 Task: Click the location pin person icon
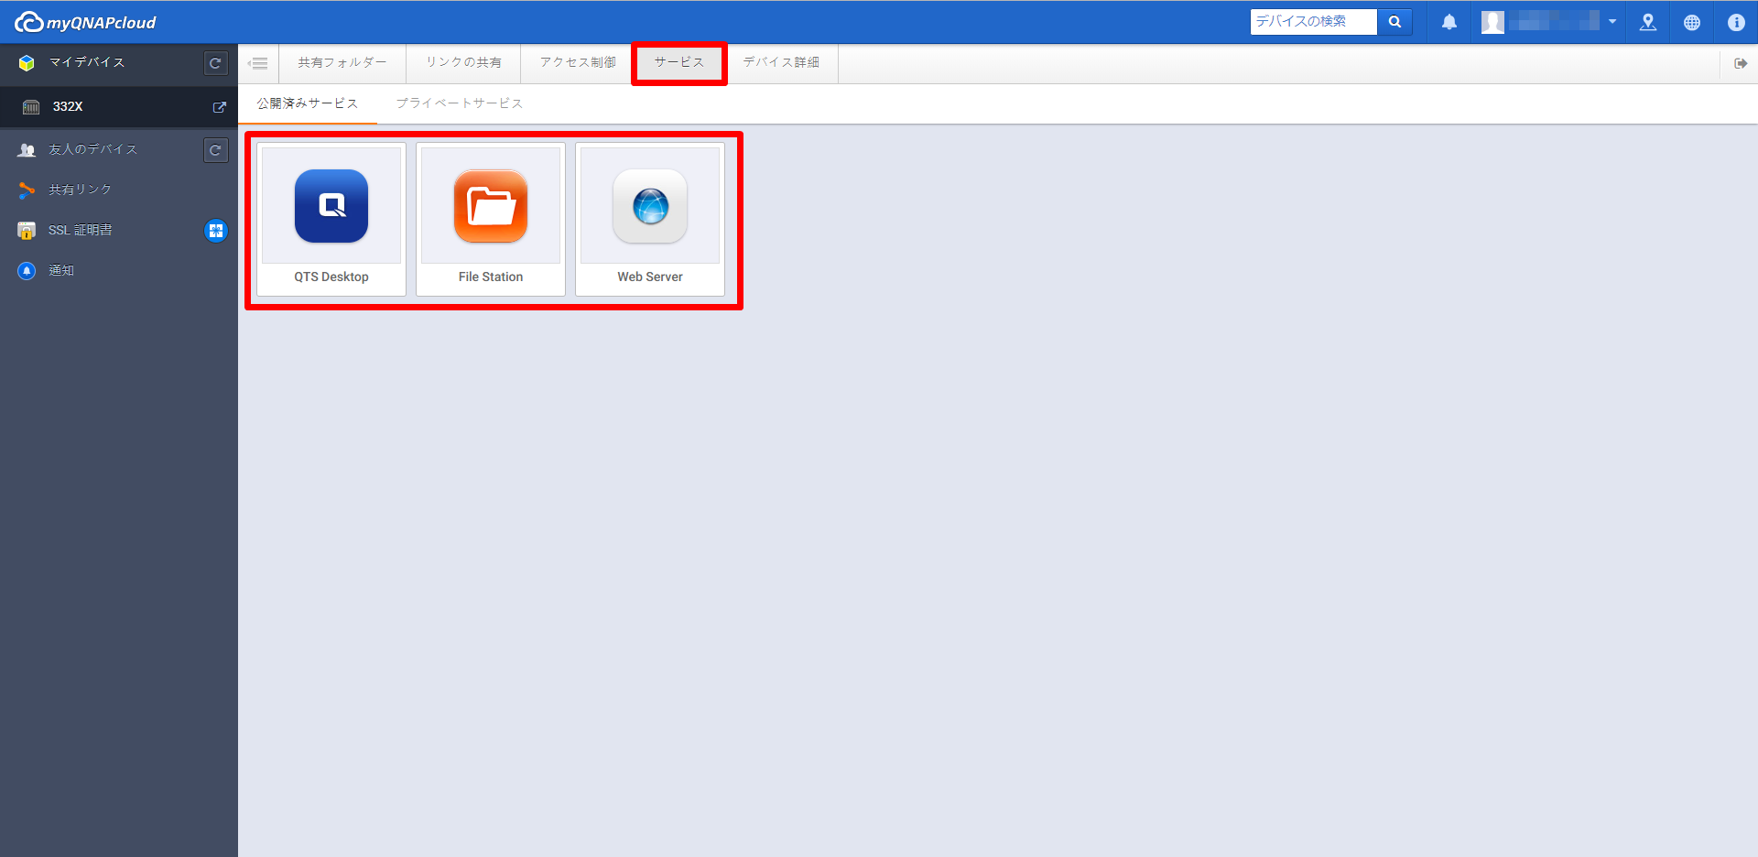pos(1648,22)
